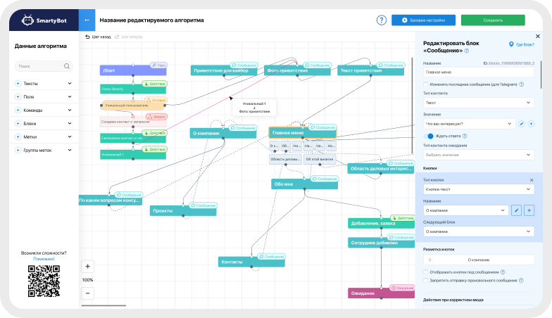Click the plus icon next to Группы меток
This screenshot has width=552, height=318.
18,151
